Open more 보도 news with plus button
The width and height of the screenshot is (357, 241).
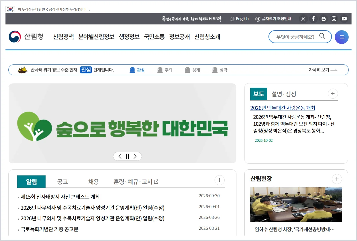point(333,94)
